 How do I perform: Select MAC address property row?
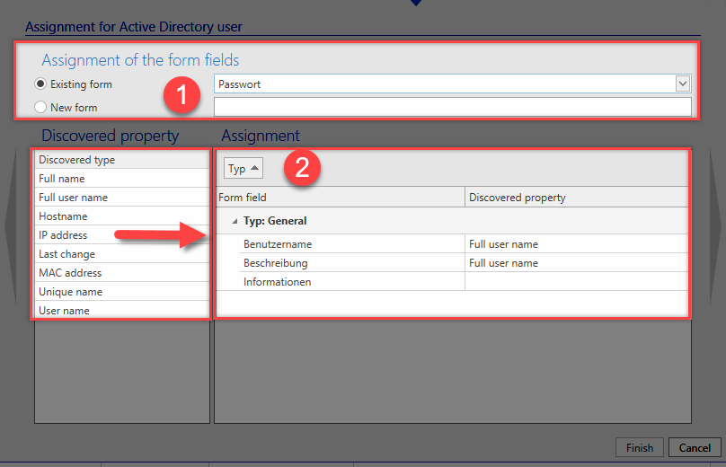(122, 273)
